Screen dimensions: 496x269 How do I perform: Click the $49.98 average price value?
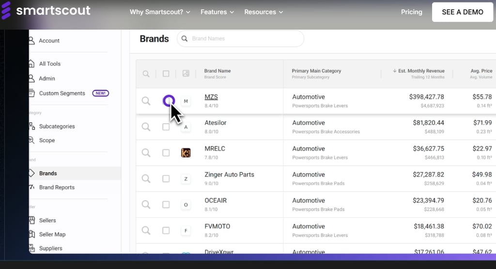[x=482, y=174]
